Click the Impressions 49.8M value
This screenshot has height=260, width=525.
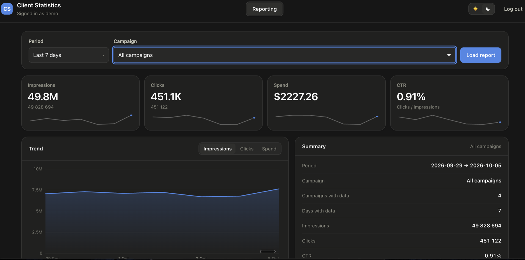point(43,96)
